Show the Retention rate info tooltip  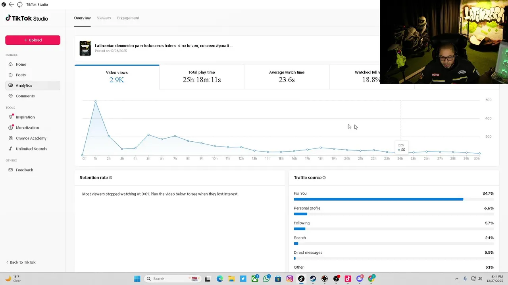[x=111, y=178]
